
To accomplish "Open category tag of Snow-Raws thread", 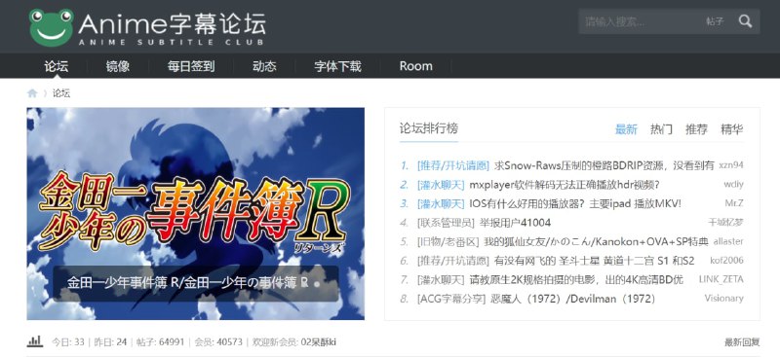I will click(453, 165).
